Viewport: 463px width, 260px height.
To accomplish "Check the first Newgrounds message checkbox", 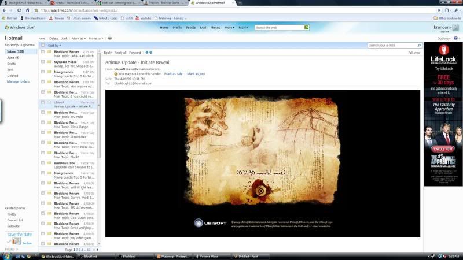I will click(x=43, y=72).
